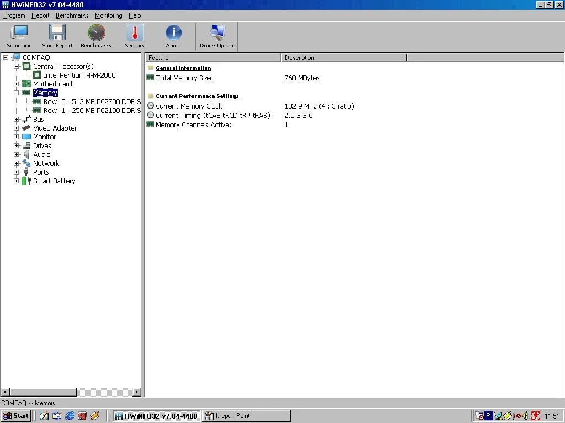
Task: Select Row: 1 - 256 MB PC2100 module
Action: coord(92,110)
